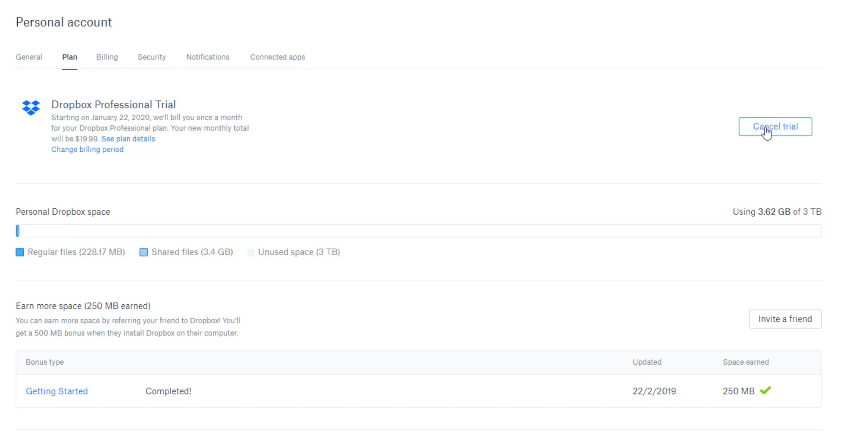Click the Dropbox Professional Trial title
This screenshot has height=448, width=846.
pyautogui.click(x=113, y=104)
